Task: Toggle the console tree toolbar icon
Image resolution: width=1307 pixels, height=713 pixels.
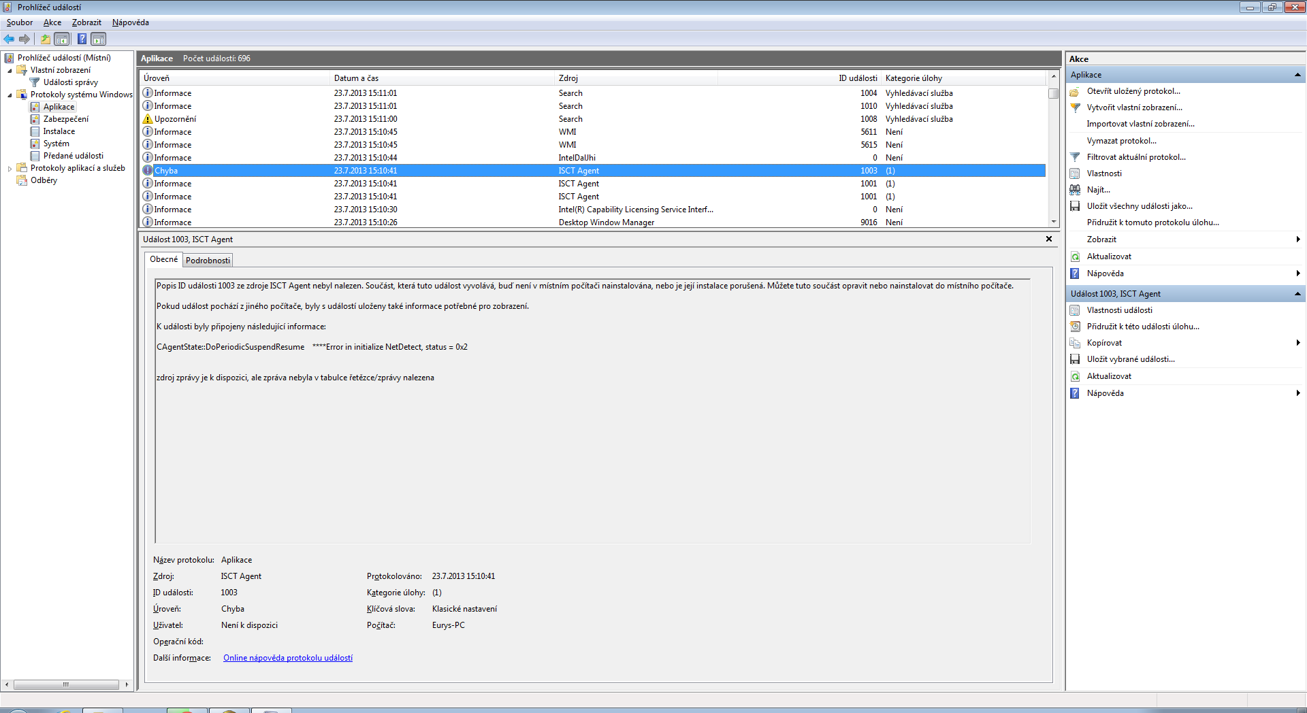Action: click(62, 39)
